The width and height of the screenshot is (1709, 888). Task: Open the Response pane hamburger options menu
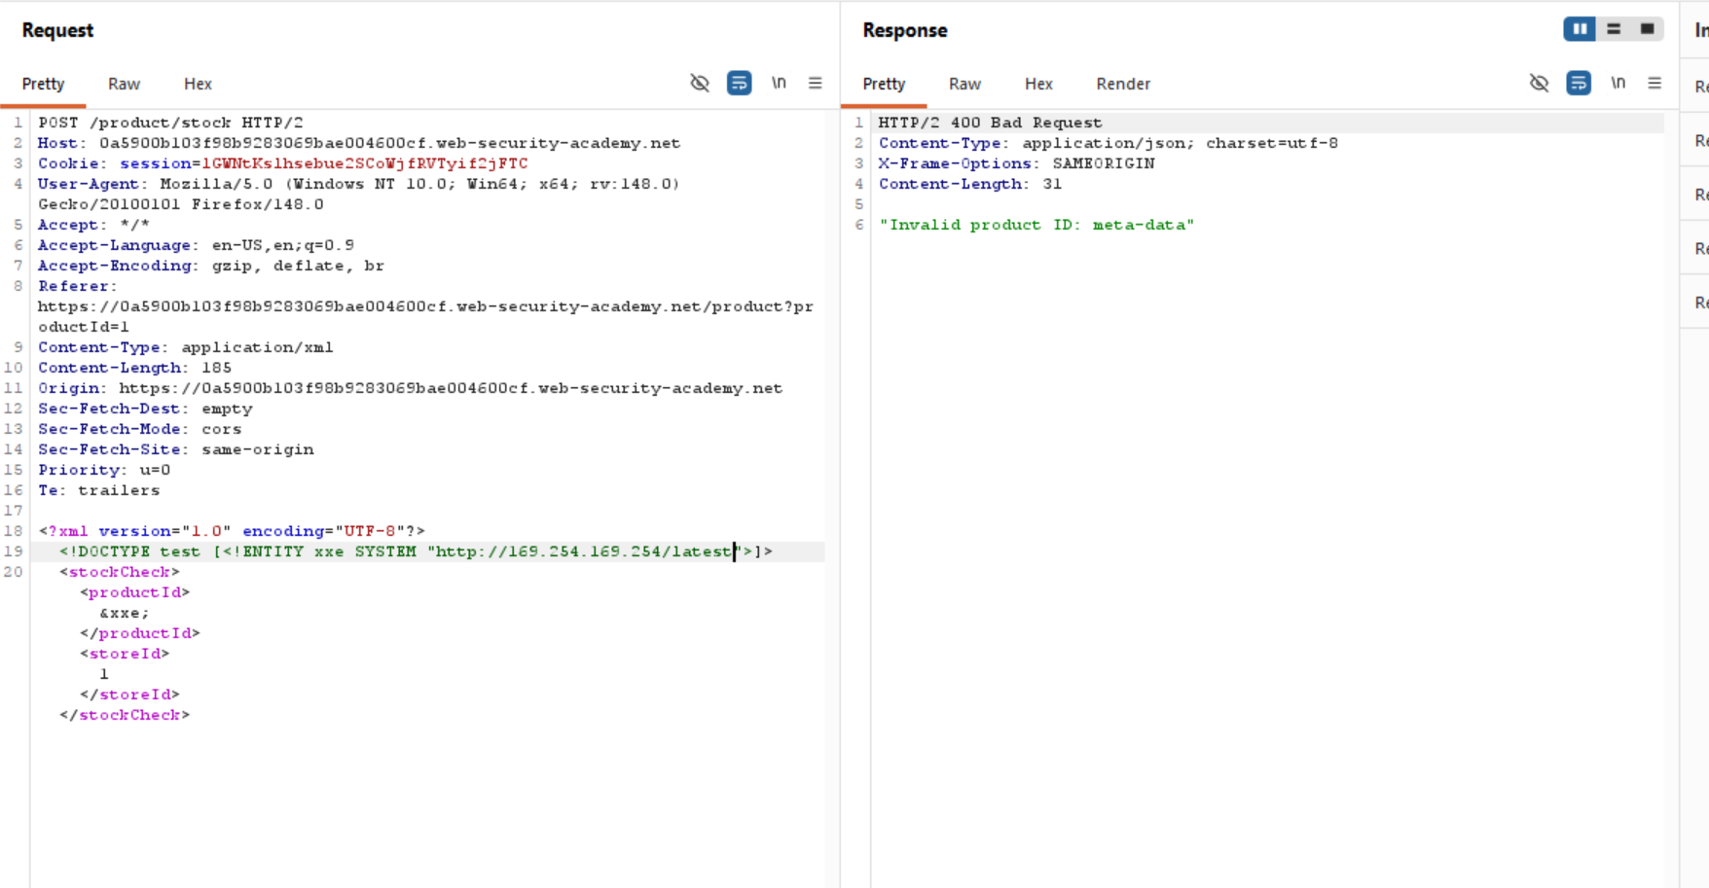1654,84
